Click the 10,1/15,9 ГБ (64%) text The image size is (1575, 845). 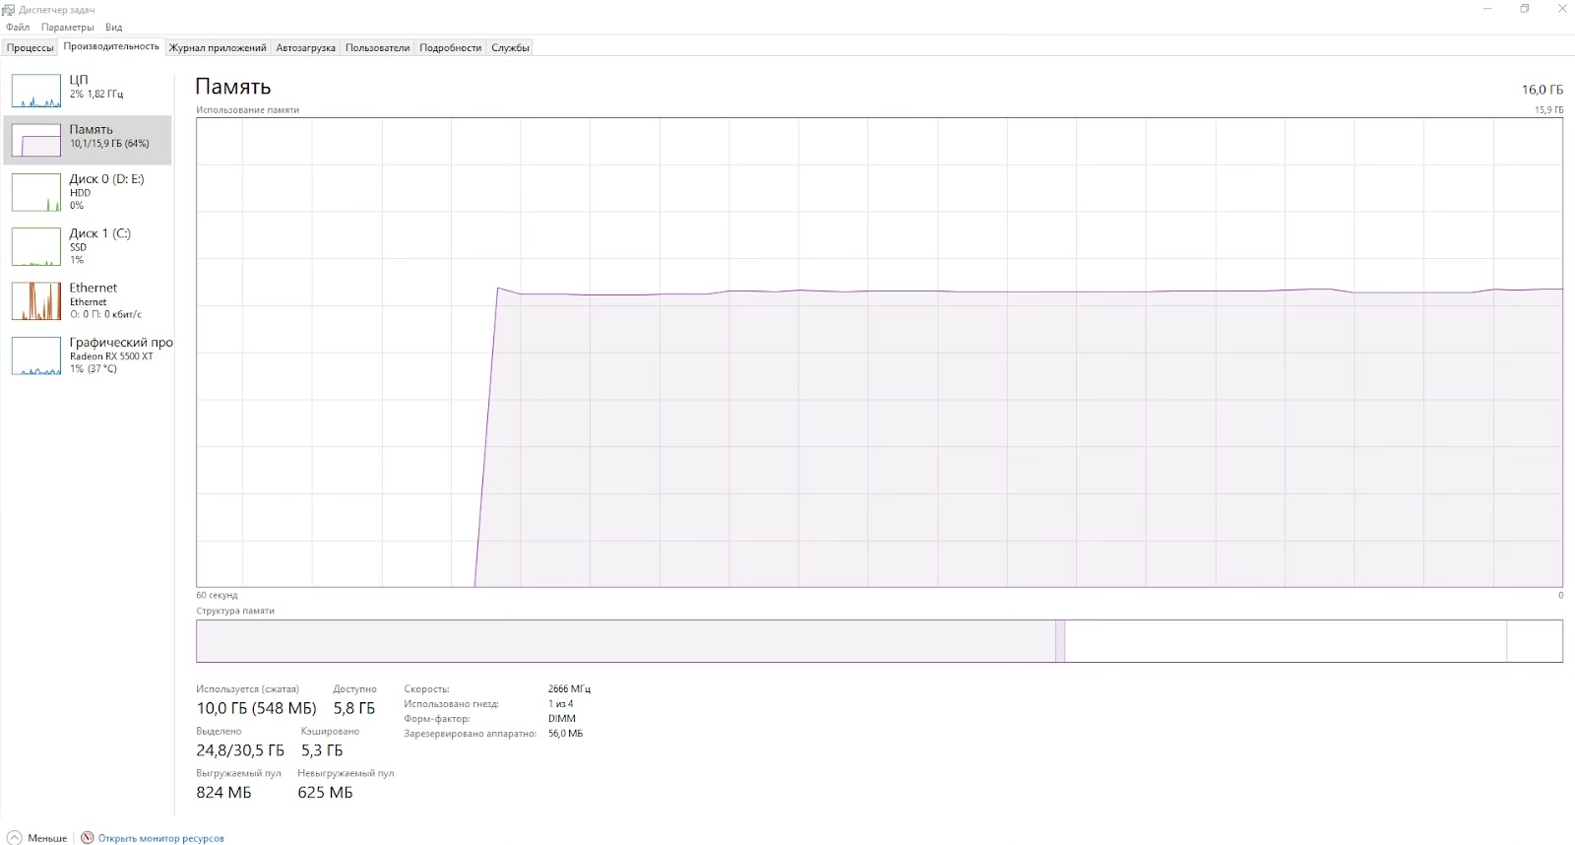pyautogui.click(x=109, y=144)
